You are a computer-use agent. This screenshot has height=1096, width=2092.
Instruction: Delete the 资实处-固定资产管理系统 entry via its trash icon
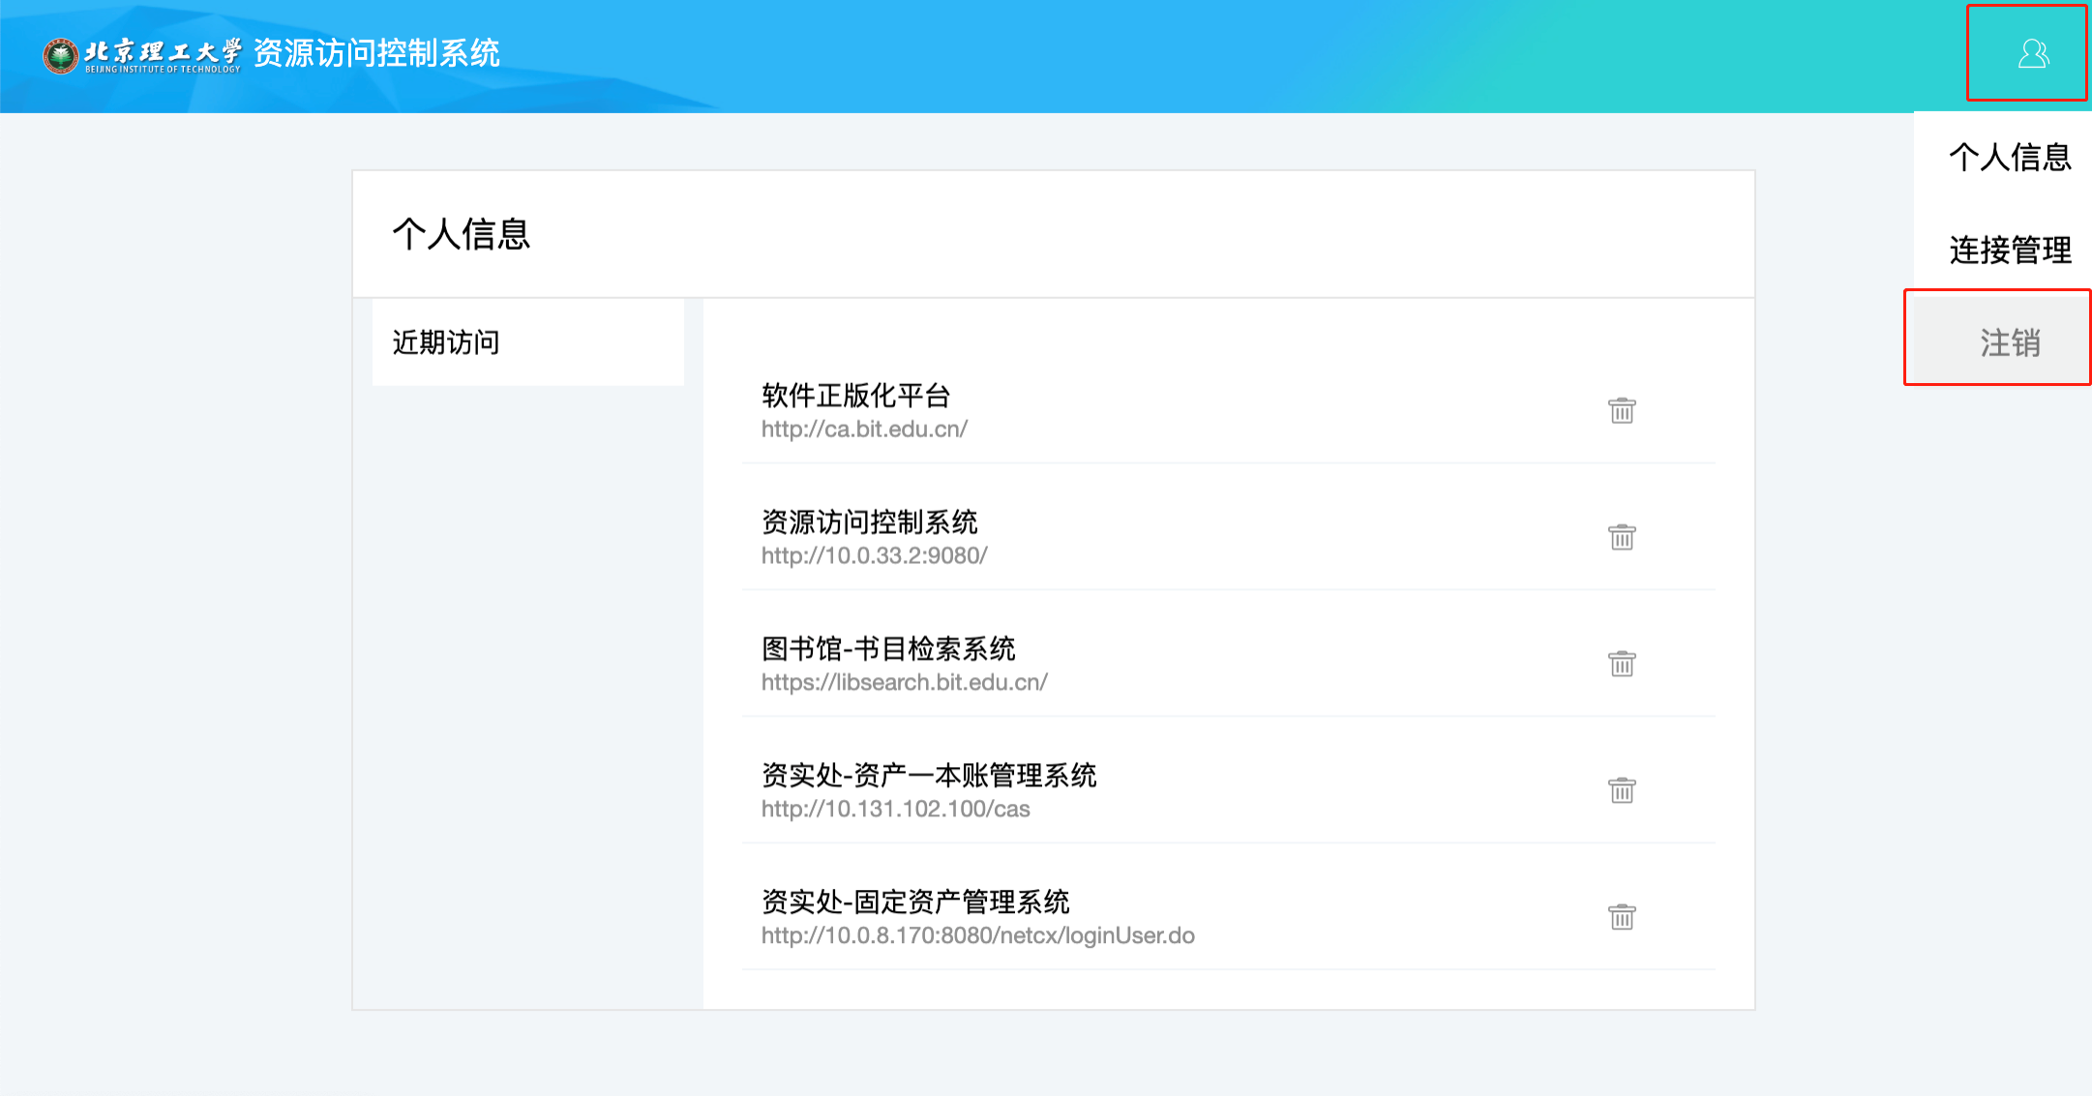pos(1622,917)
